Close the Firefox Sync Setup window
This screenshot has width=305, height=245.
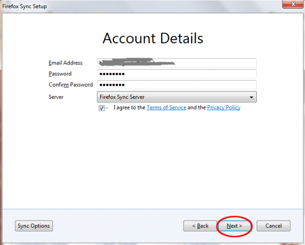[x=293, y=4]
